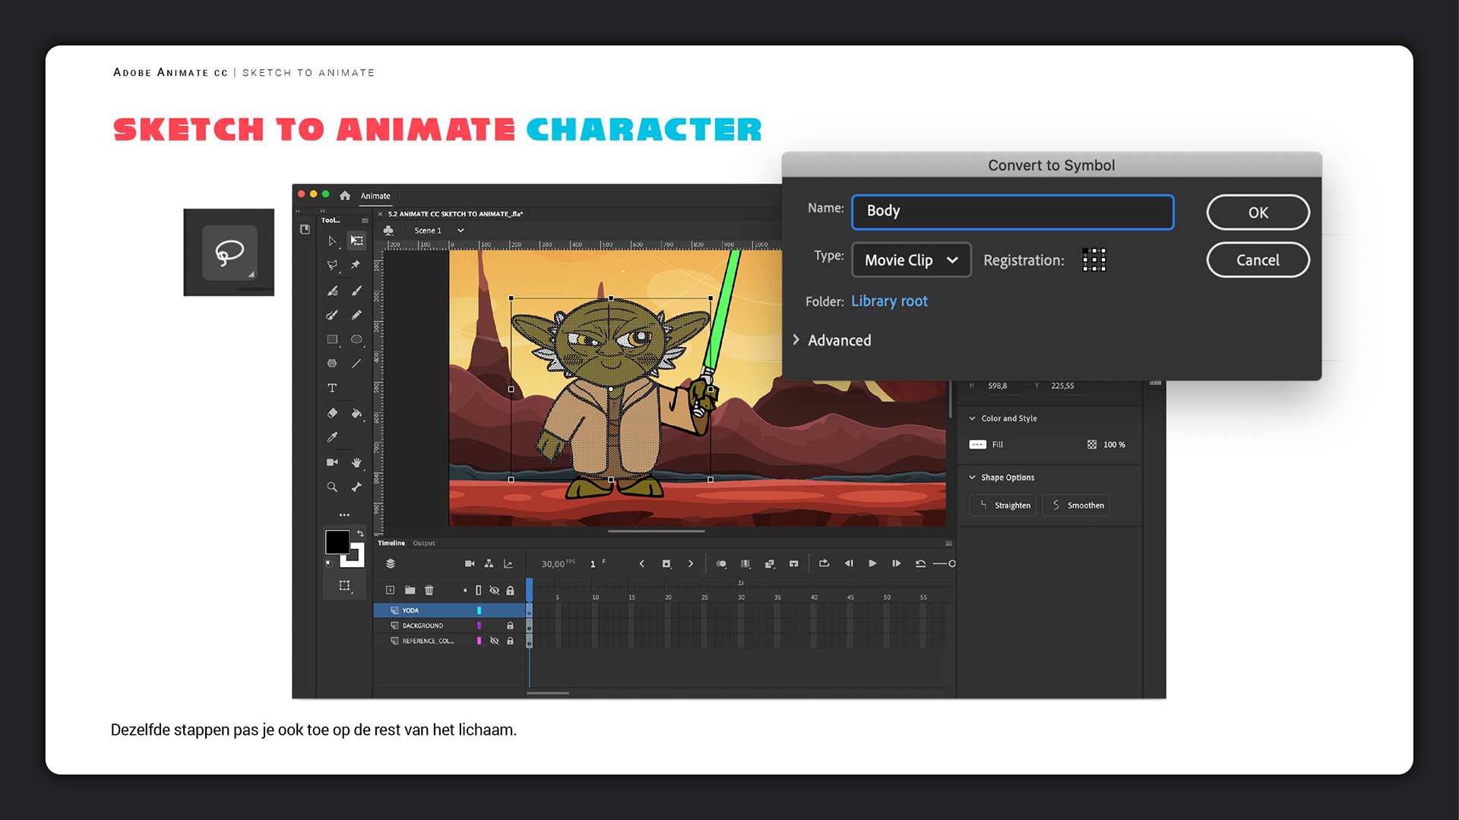
Task: Click the Name field containing Body
Action: coord(1012,212)
